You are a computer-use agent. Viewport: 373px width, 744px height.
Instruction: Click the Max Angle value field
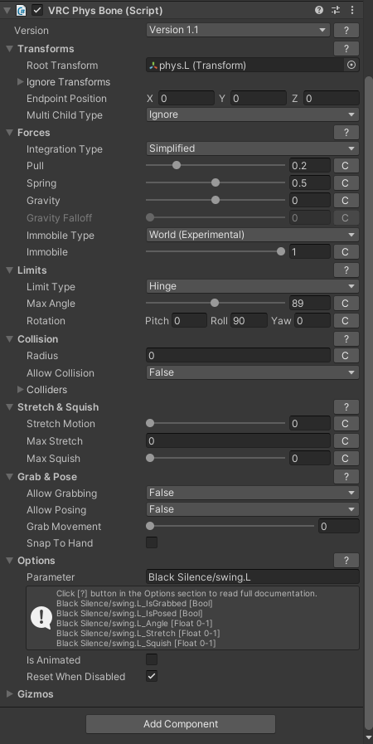tap(310, 304)
